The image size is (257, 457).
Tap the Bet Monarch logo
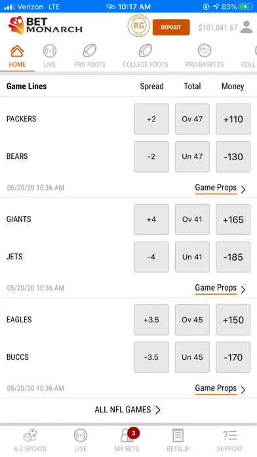45,26
